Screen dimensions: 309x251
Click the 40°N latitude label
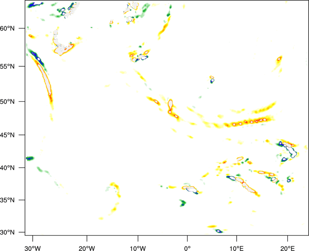[7, 168]
